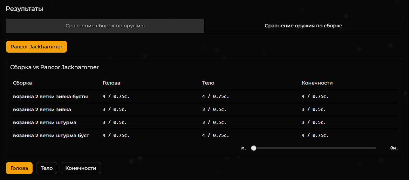Viewport: 409px width, 180px height.
Task: Pick the build named "вязанка 2 ветки штурма"
Action: pos(45,122)
